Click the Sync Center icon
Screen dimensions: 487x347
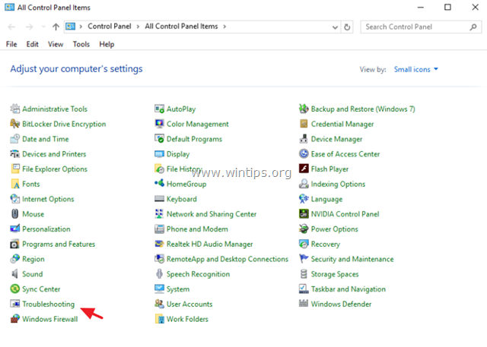click(15, 289)
